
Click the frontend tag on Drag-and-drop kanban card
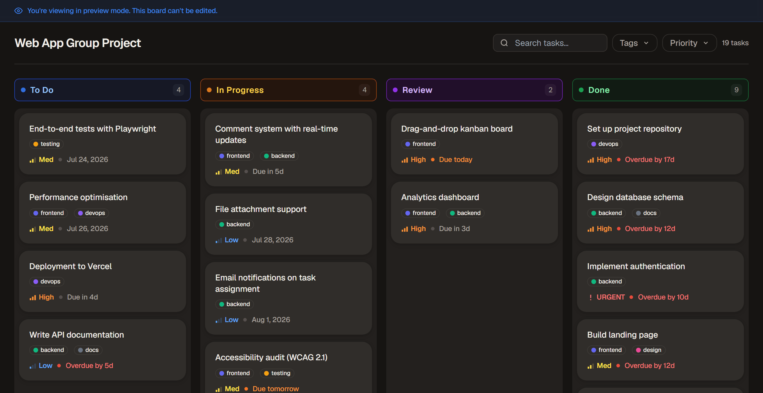[421, 144]
